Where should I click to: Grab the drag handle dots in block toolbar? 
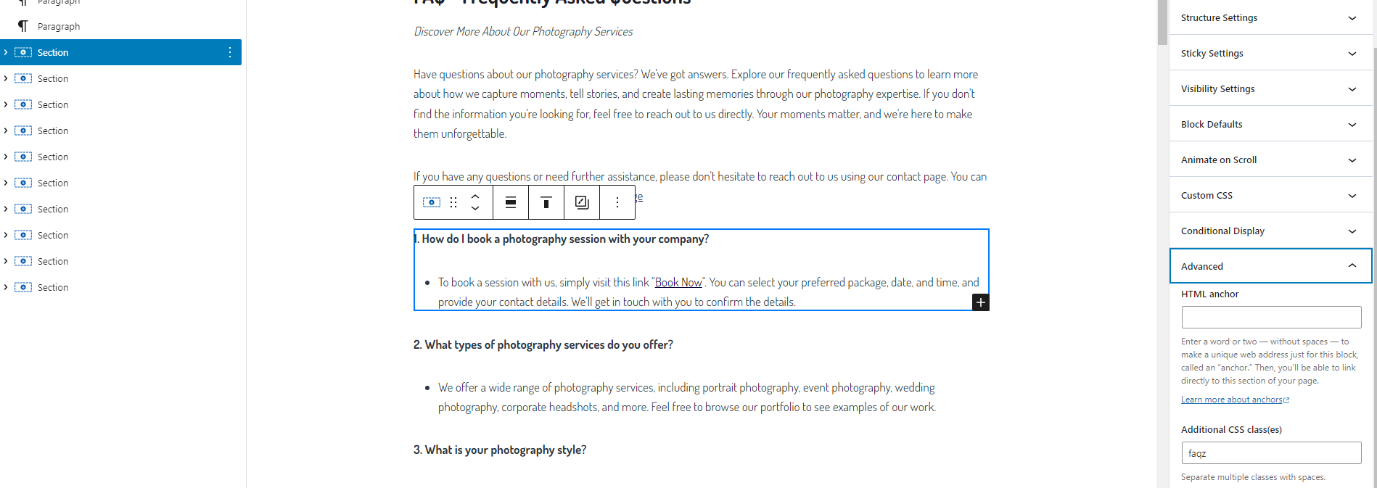coord(453,202)
